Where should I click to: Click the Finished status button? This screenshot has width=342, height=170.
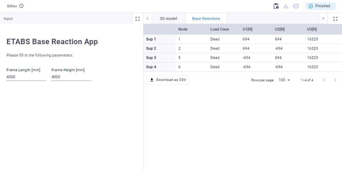(x=320, y=6)
